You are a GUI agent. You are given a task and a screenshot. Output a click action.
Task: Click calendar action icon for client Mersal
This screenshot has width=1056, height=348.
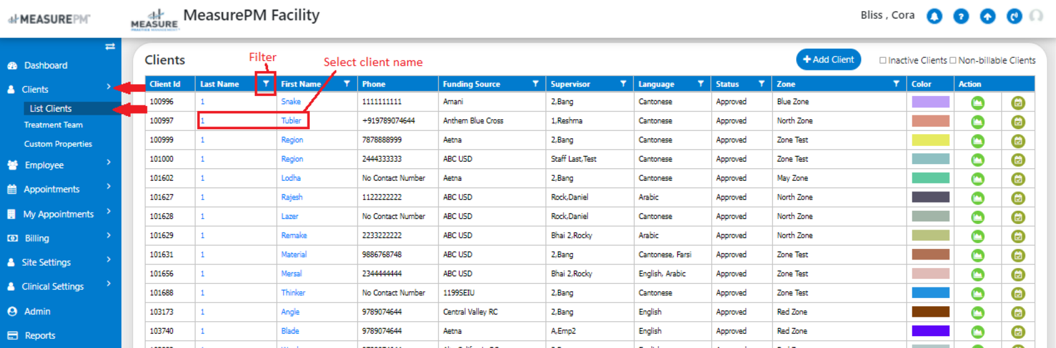[1018, 274]
